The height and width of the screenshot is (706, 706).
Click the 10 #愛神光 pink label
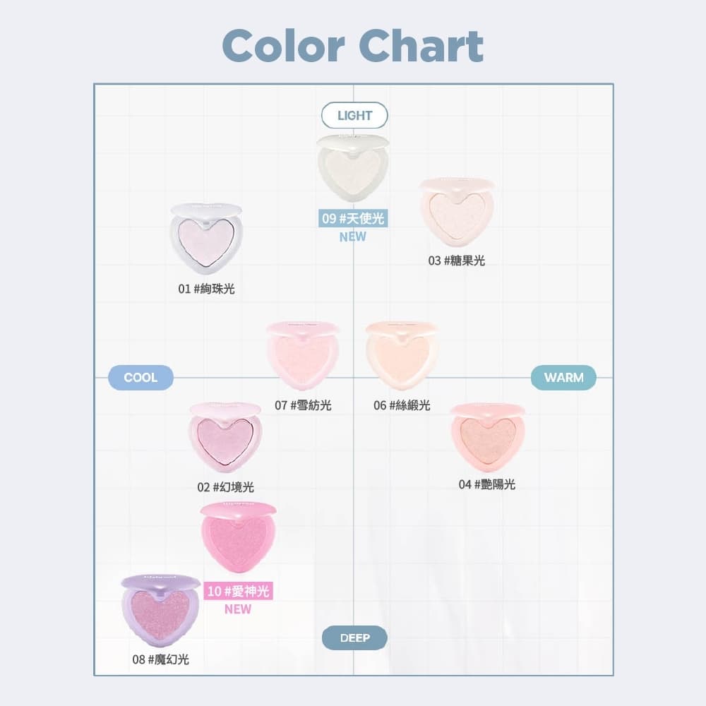click(x=238, y=591)
